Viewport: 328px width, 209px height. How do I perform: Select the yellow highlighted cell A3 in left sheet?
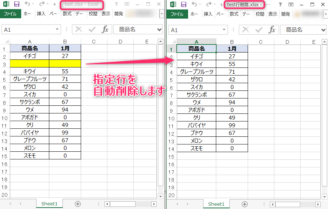pyautogui.click(x=30, y=64)
